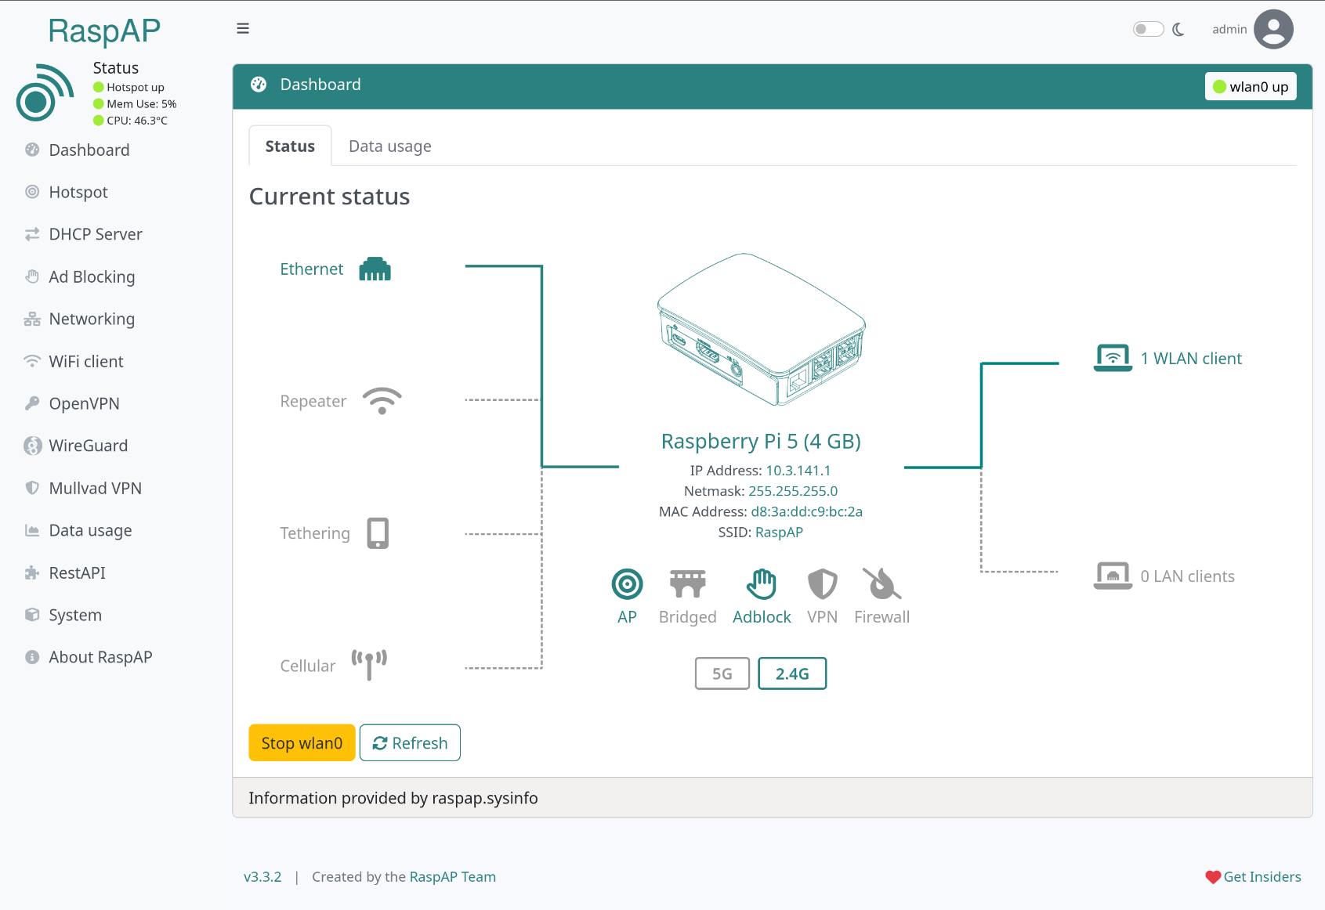
Task: Click the Ethernet connection label
Action: click(312, 269)
